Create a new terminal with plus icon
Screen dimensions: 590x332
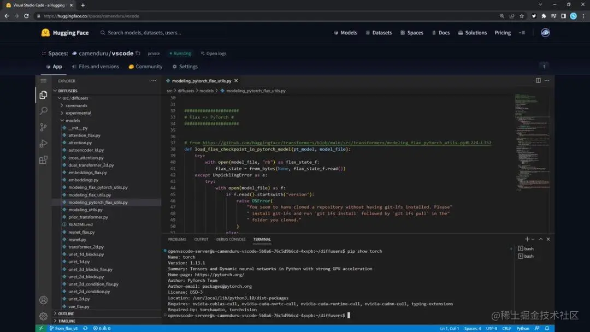tap(527, 239)
